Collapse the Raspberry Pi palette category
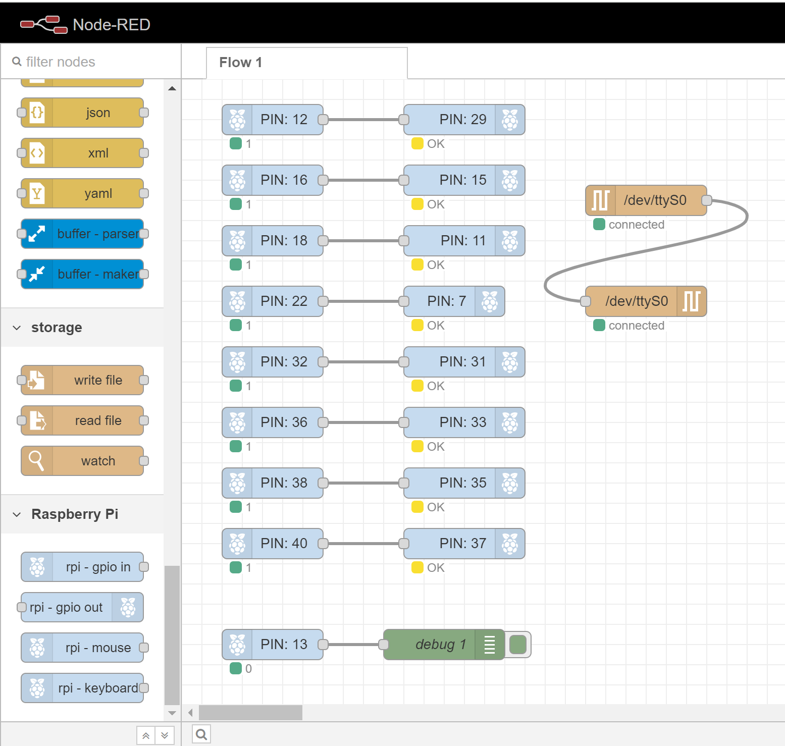 click(x=17, y=514)
